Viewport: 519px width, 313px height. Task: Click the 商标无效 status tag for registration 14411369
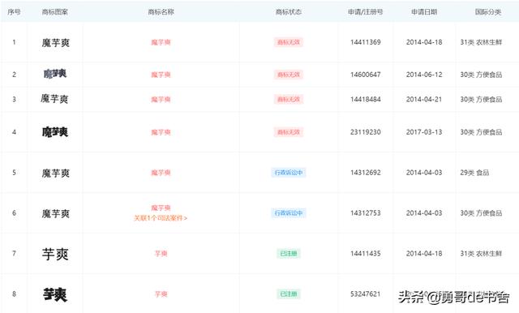[289, 42]
